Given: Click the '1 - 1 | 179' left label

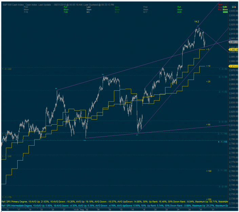Looking at the screenshot, I should [x=7, y=197].
